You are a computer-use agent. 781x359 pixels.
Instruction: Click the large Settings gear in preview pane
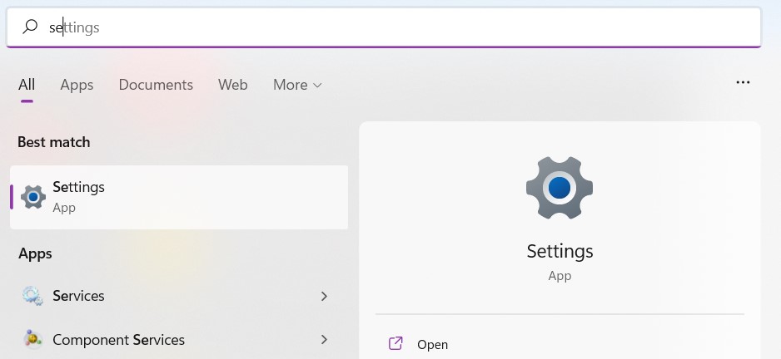click(x=560, y=188)
